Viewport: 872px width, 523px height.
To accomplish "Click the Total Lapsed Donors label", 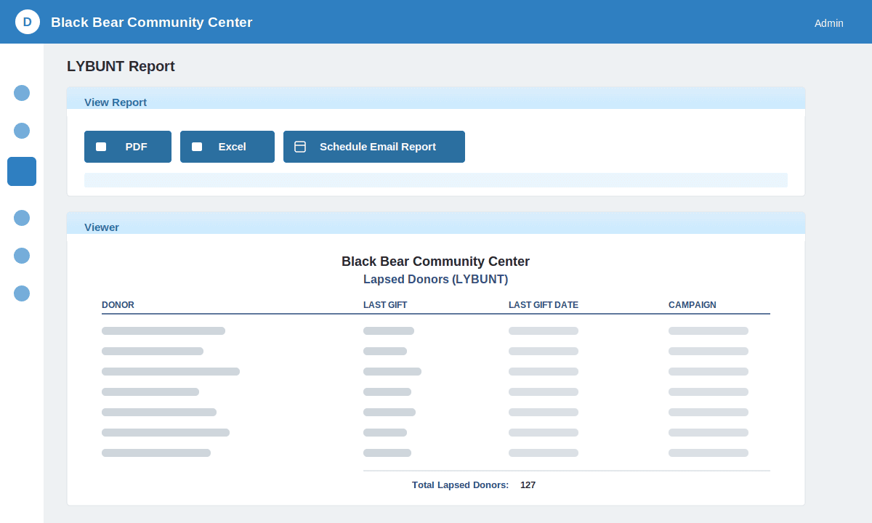I will coord(460,485).
